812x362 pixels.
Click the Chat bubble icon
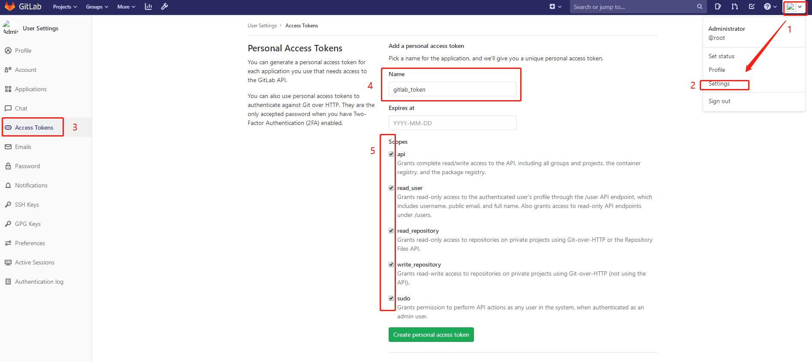(x=8, y=108)
